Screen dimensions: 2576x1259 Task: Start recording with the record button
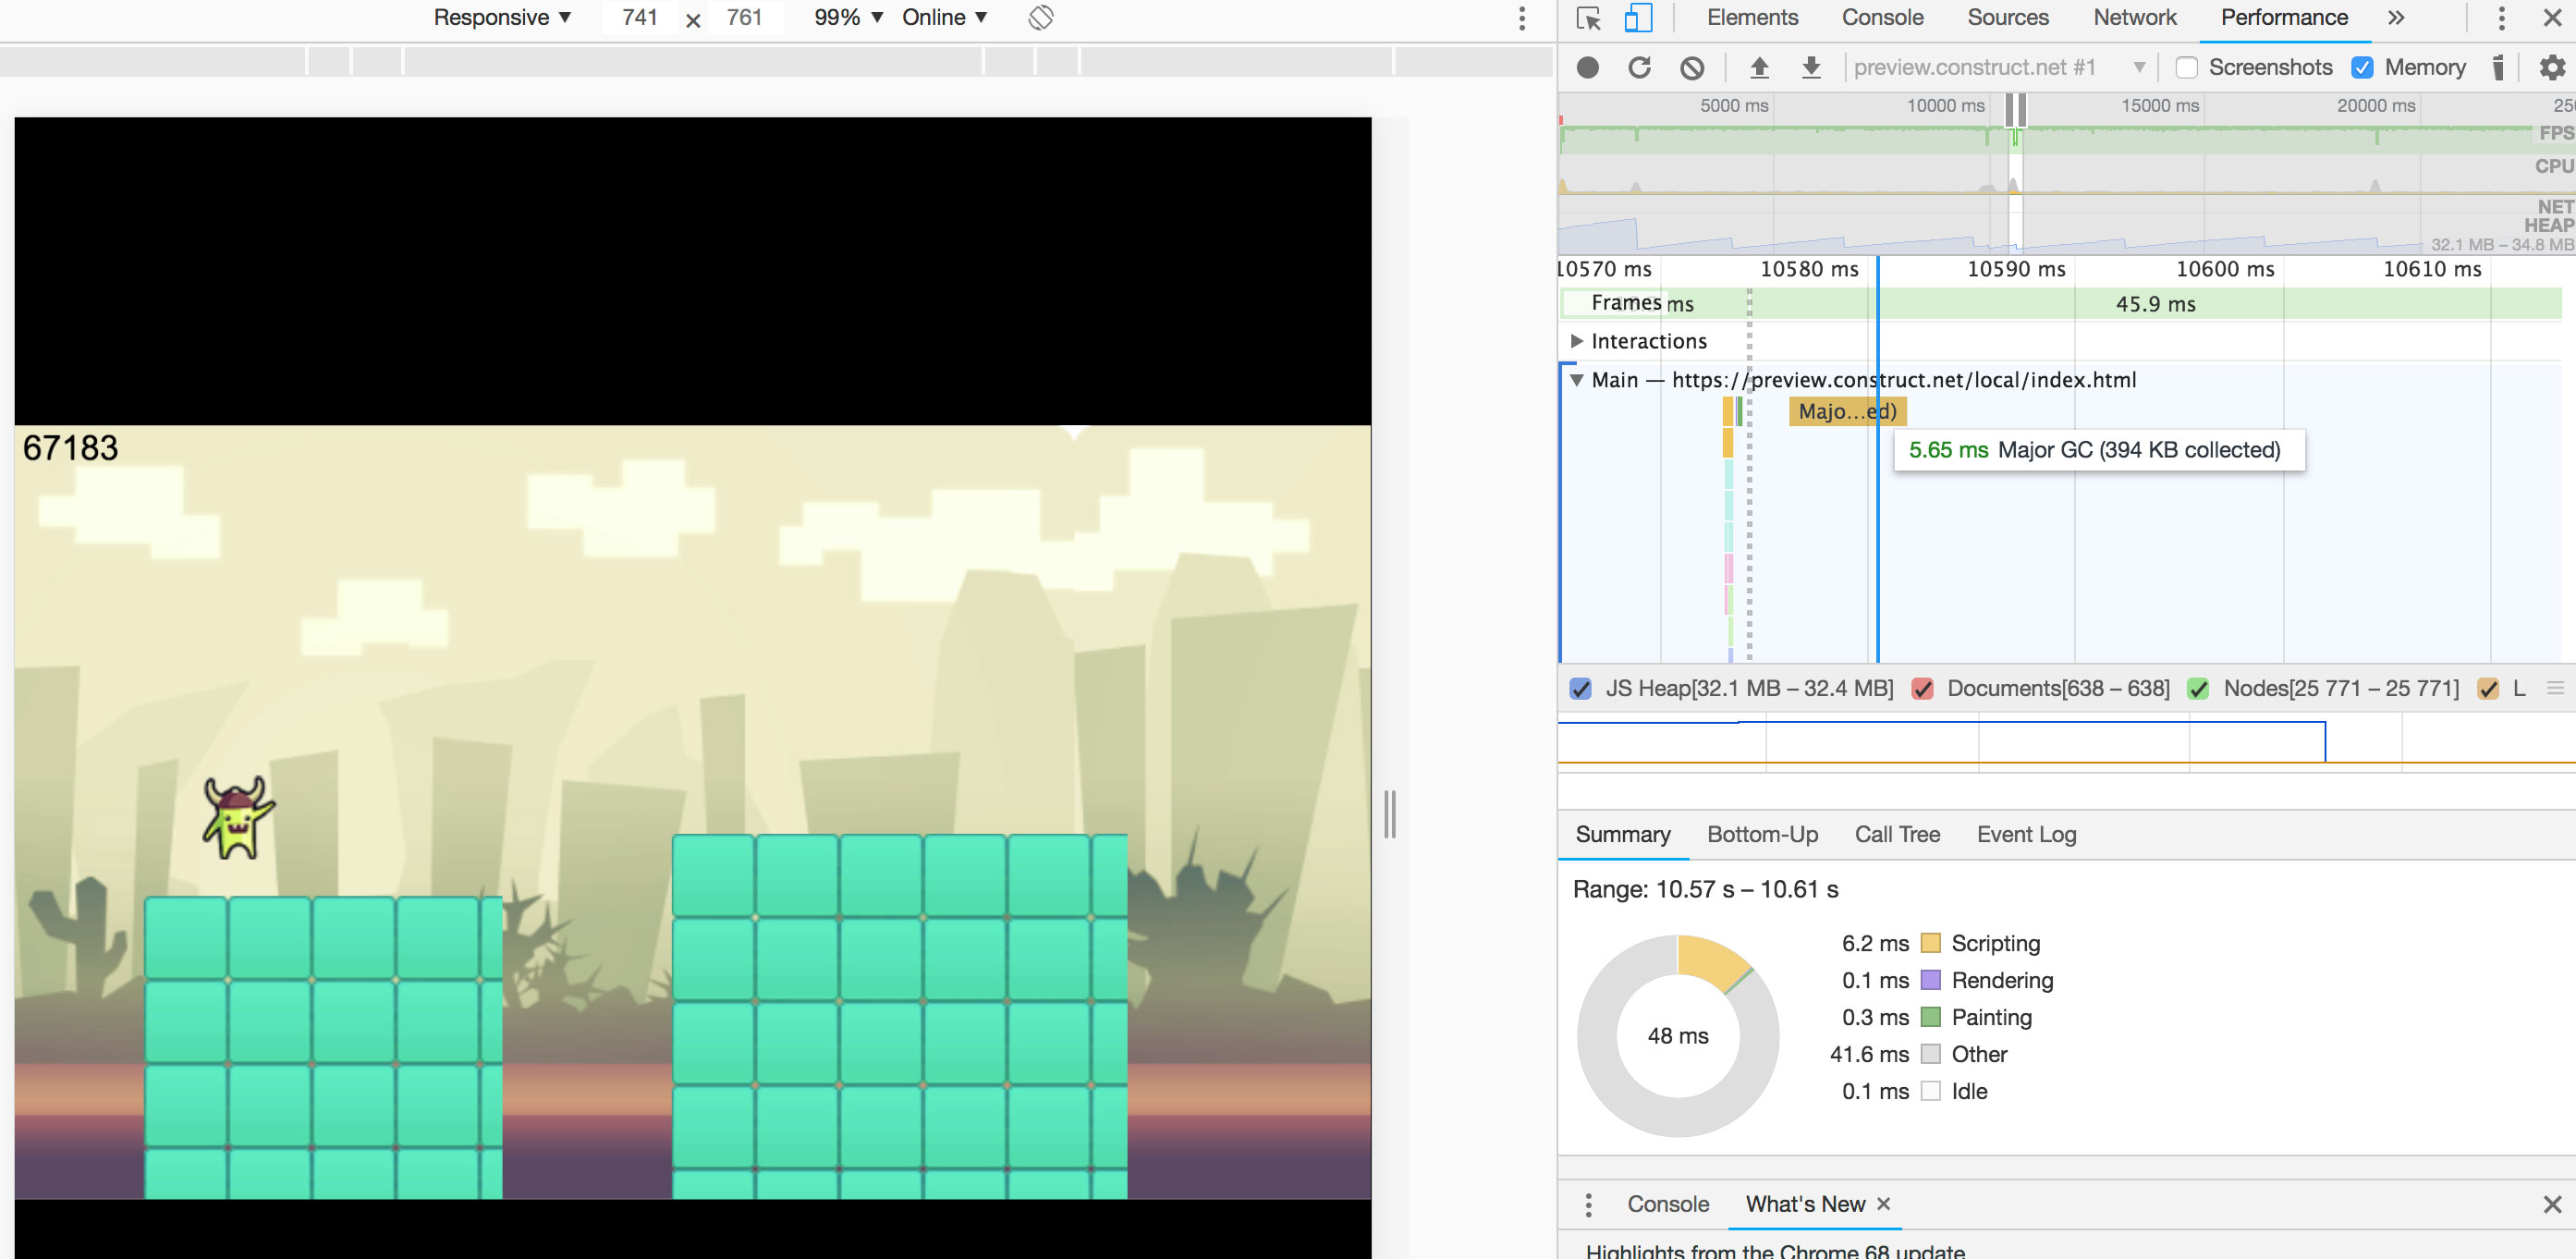[x=1587, y=67]
